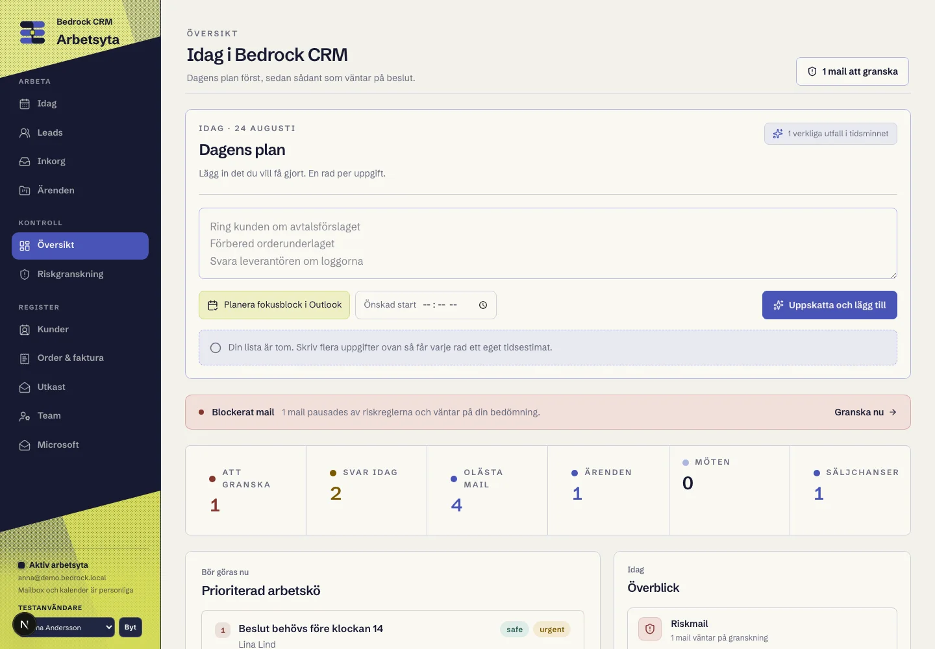Open the Team page
The width and height of the screenshot is (935, 649).
tap(80, 416)
